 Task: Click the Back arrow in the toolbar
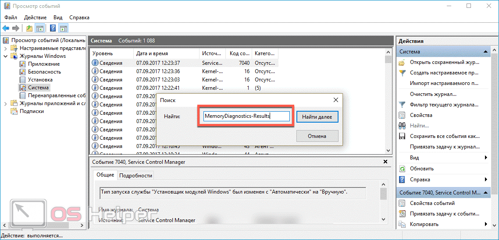6,28
